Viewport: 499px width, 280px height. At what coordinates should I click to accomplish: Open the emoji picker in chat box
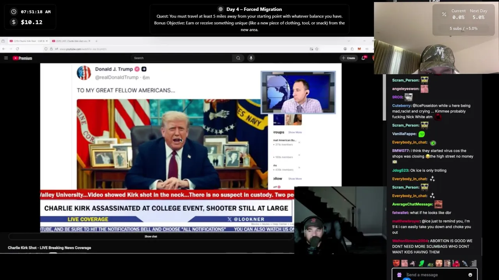[x=470, y=275]
